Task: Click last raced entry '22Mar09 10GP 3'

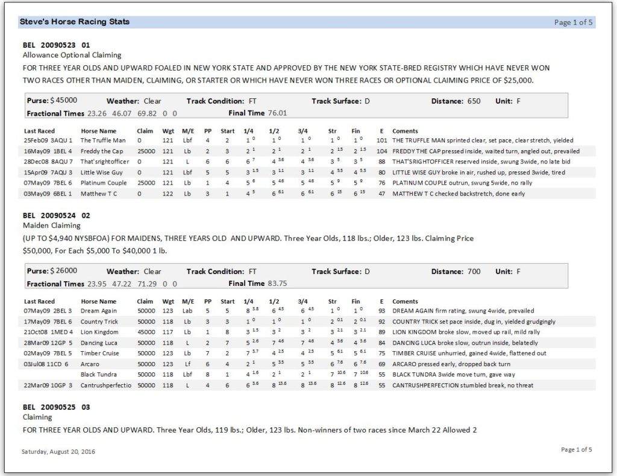Action: click(48, 386)
